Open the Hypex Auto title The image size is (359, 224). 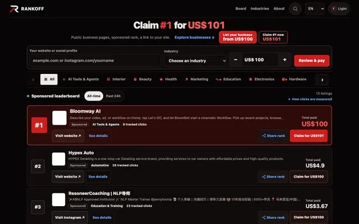[81, 153]
